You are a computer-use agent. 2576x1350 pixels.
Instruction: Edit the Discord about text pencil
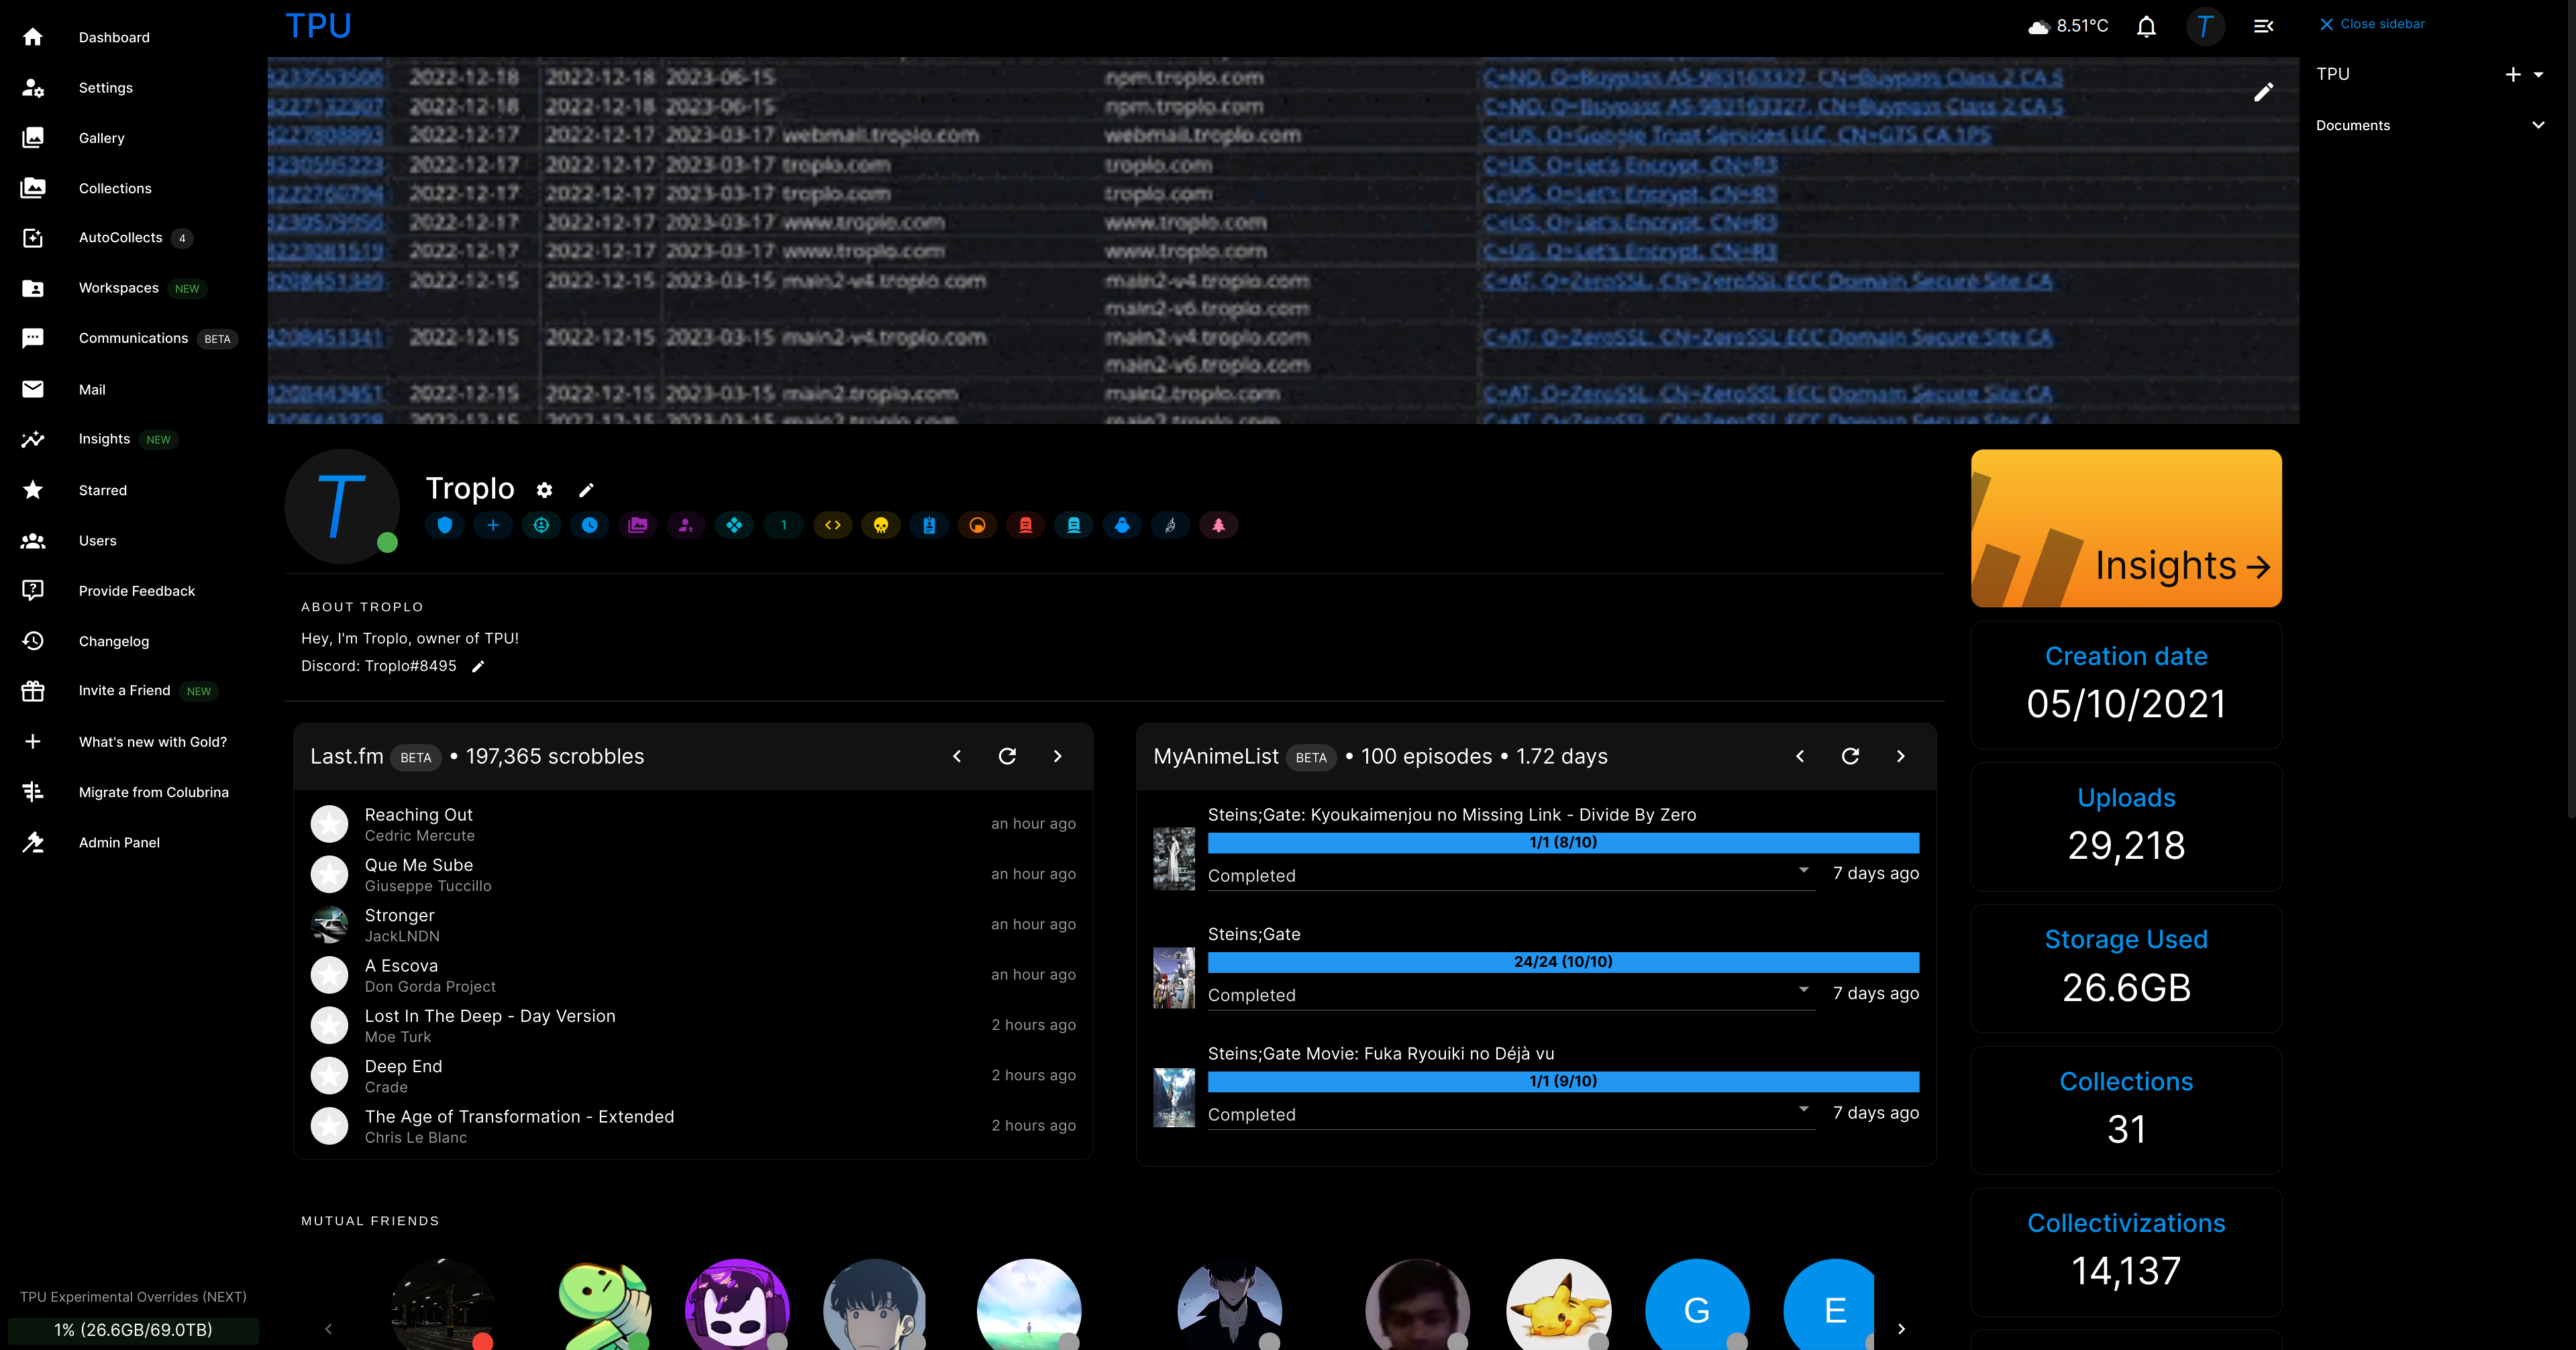click(x=478, y=667)
